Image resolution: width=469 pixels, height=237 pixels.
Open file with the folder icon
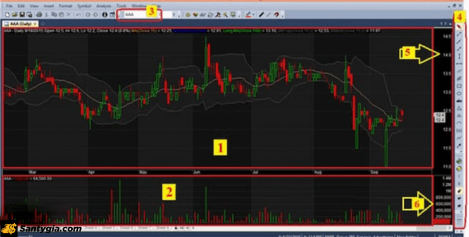point(15,15)
